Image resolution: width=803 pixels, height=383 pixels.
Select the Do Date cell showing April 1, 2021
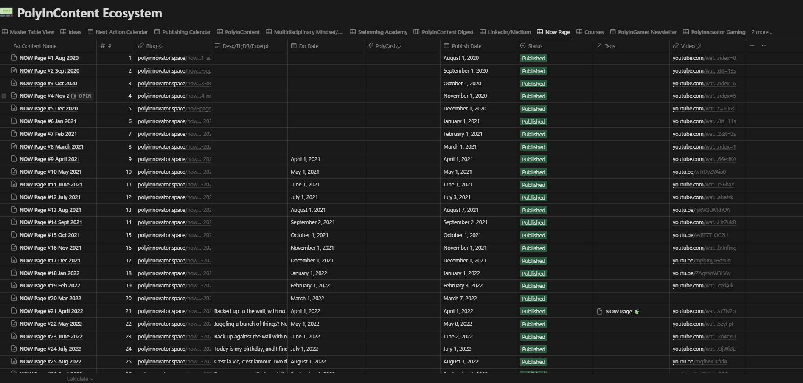pyautogui.click(x=305, y=159)
